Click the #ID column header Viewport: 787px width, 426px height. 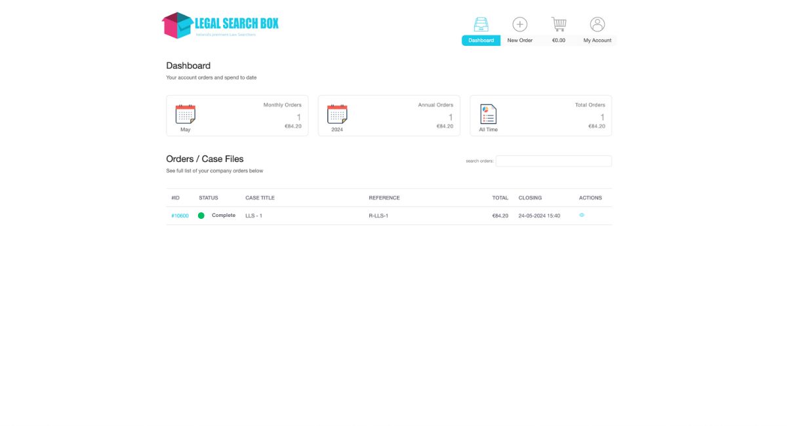pos(175,198)
